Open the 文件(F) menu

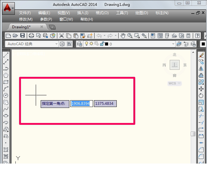click(x=25, y=13)
